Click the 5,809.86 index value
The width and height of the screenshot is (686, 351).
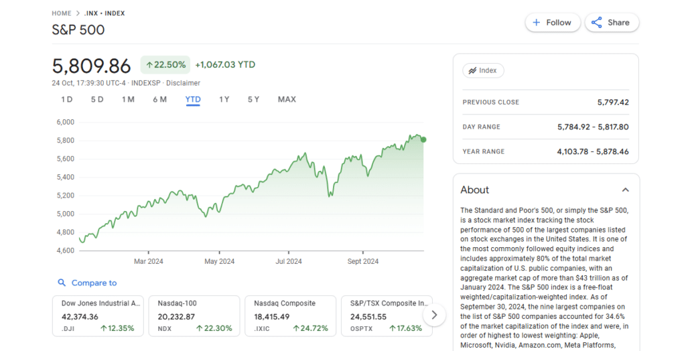point(91,66)
